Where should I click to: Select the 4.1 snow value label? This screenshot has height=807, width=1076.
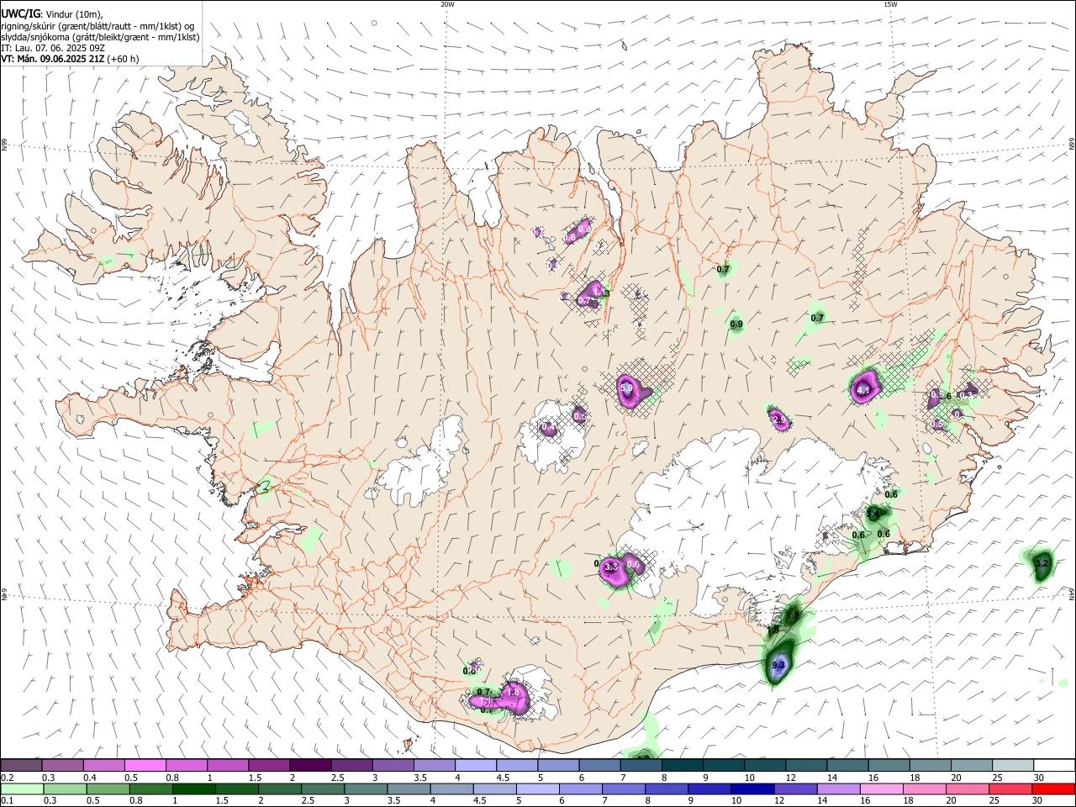pyautogui.click(x=862, y=390)
